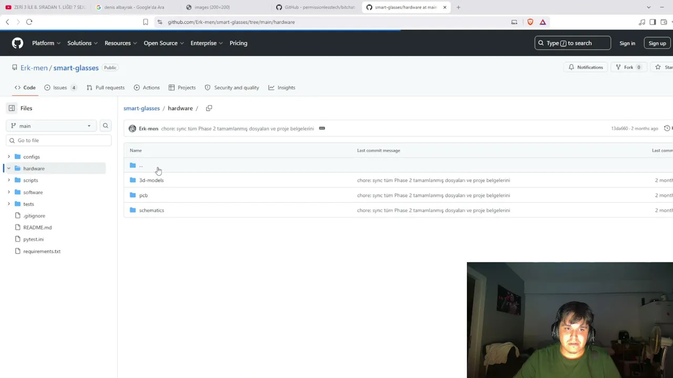
Task: Open the schematics folder link
Action: click(151, 211)
